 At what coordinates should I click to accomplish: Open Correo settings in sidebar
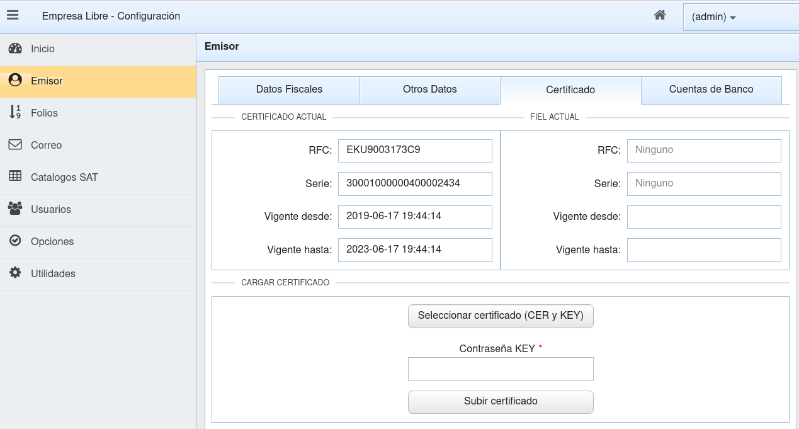coord(98,146)
